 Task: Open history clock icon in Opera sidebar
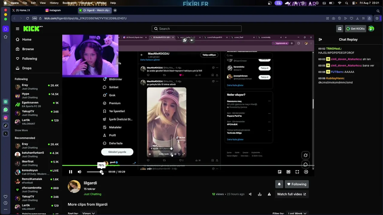click(5, 203)
